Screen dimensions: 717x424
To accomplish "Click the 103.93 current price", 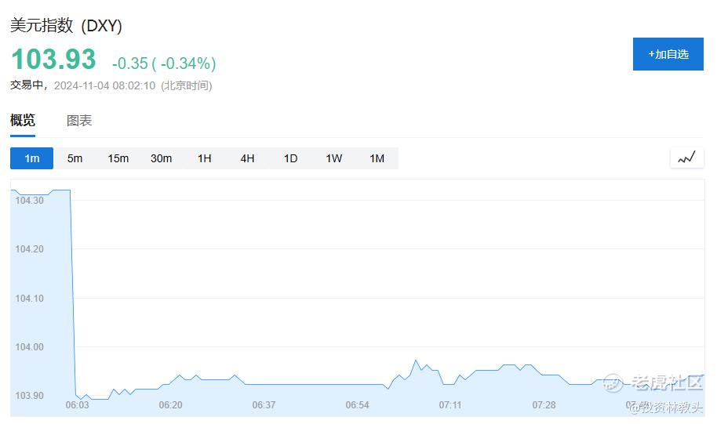I will click(53, 60).
